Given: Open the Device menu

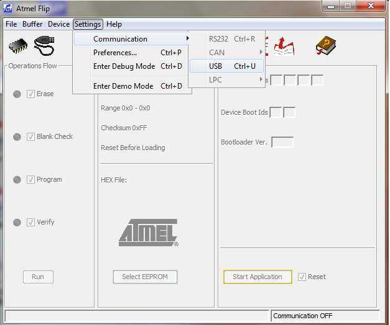Looking at the screenshot, I should pos(58,24).
